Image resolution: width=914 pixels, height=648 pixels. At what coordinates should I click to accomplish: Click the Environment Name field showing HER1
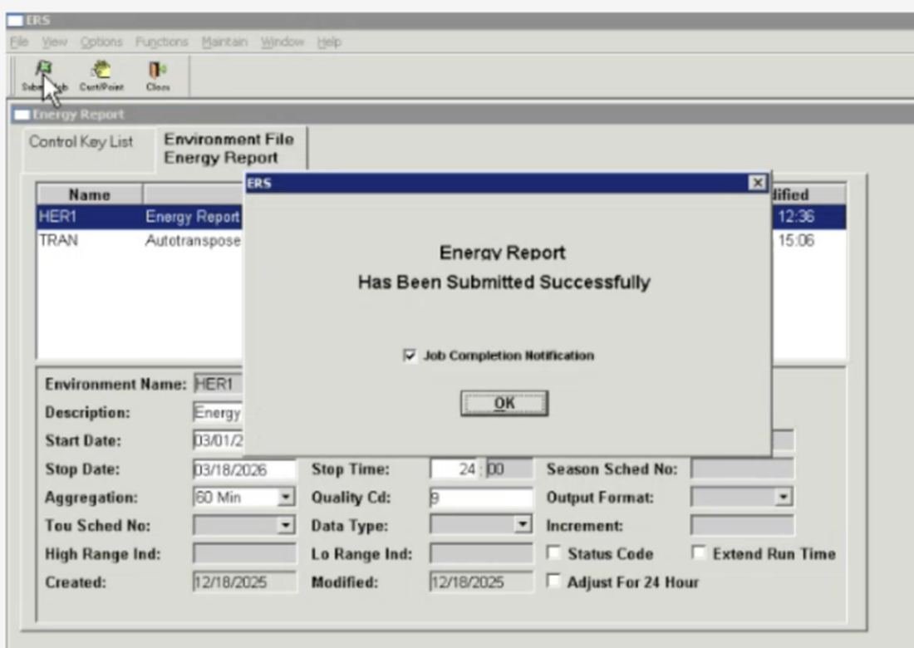tap(218, 384)
